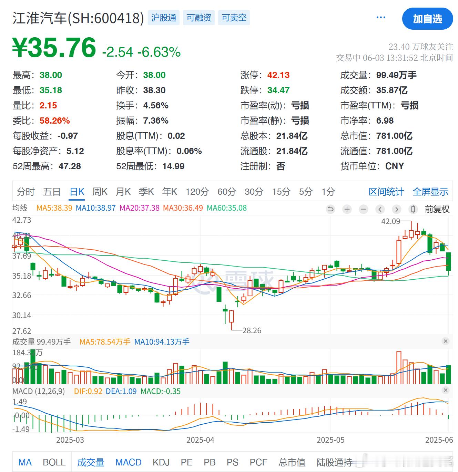
Task: Pan chart left with the left chevron icon
Action: [x=380, y=209]
